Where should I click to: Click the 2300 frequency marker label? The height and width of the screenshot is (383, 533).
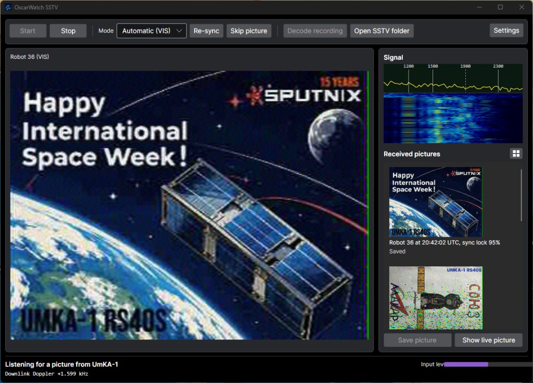(x=498, y=66)
